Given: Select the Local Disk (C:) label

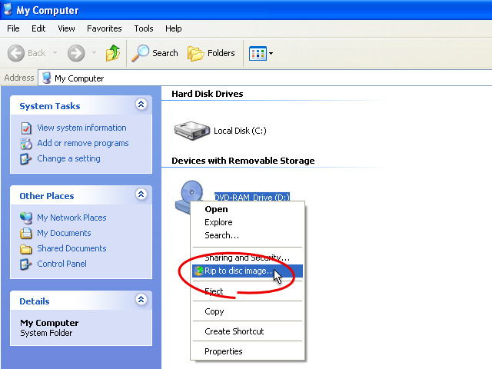Looking at the screenshot, I should [240, 131].
